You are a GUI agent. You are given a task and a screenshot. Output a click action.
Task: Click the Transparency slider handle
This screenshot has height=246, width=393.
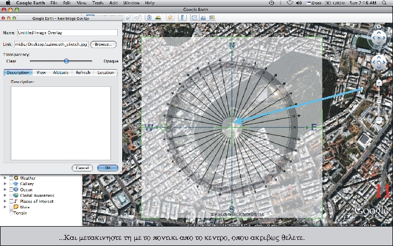click(66, 61)
